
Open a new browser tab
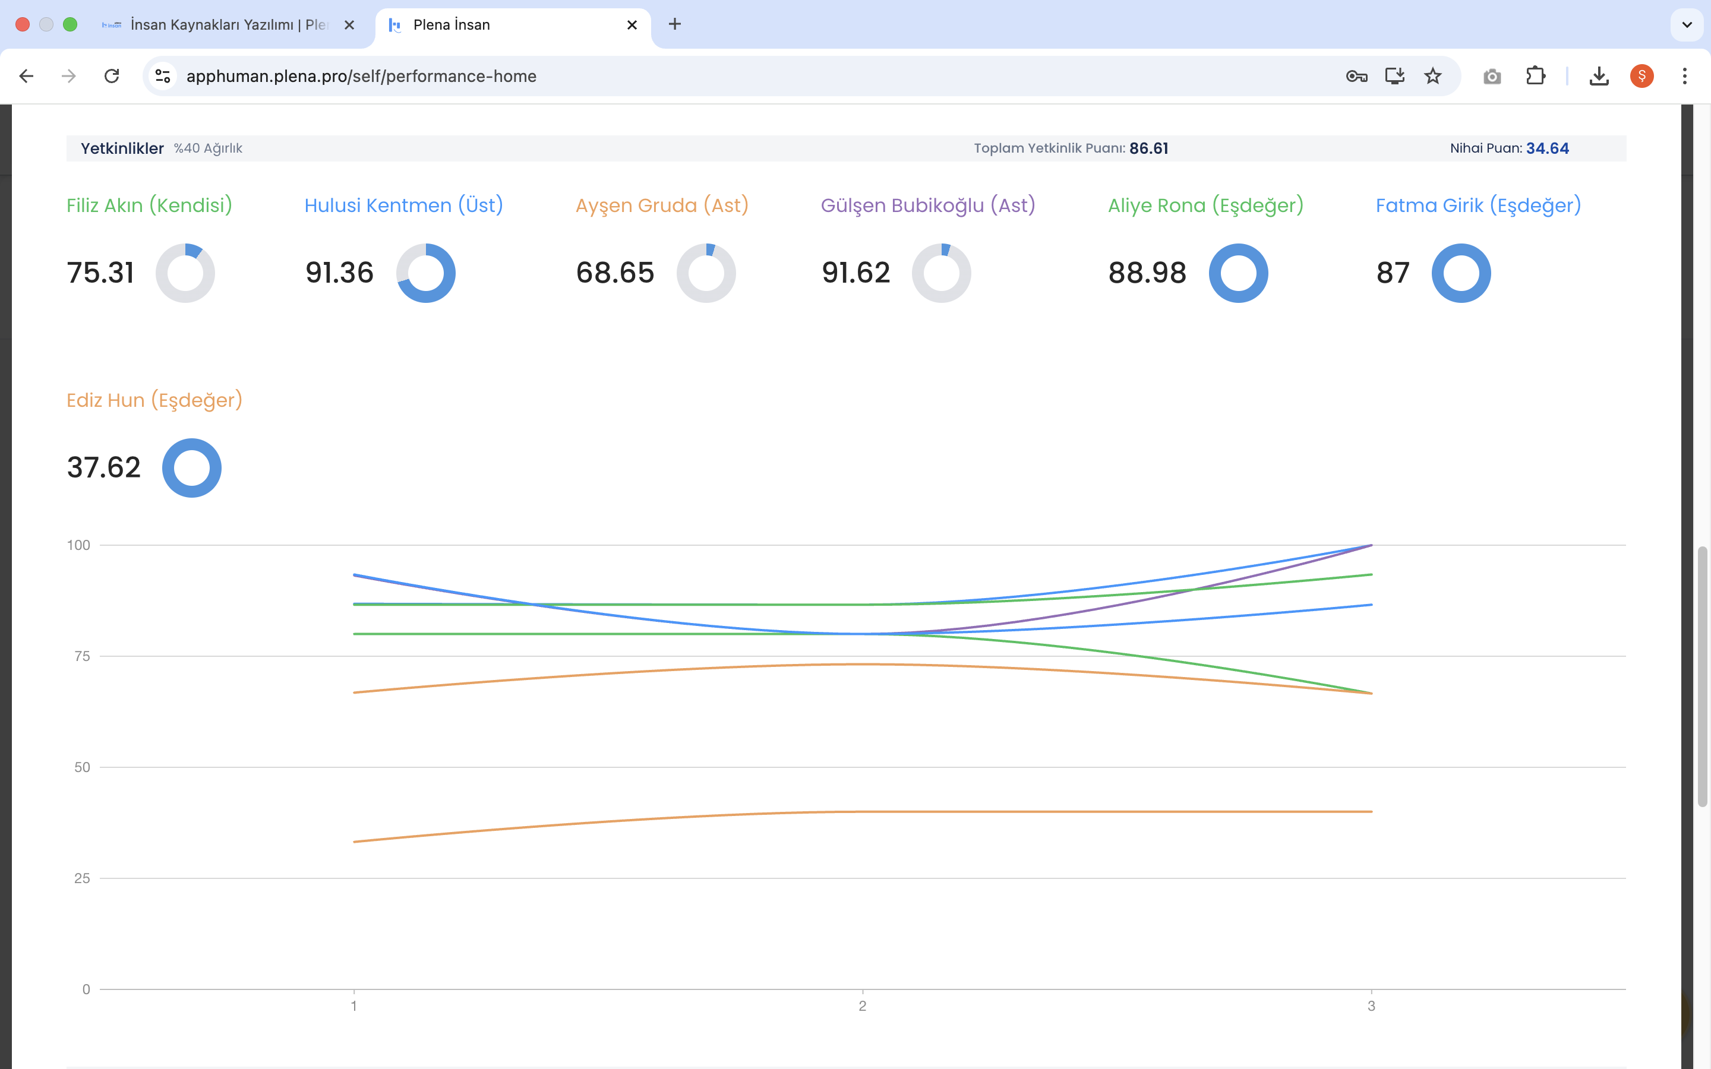pyautogui.click(x=674, y=25)
